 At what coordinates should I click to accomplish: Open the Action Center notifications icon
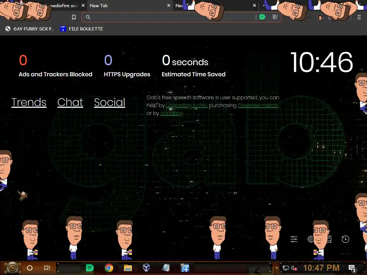pos(352,268)
